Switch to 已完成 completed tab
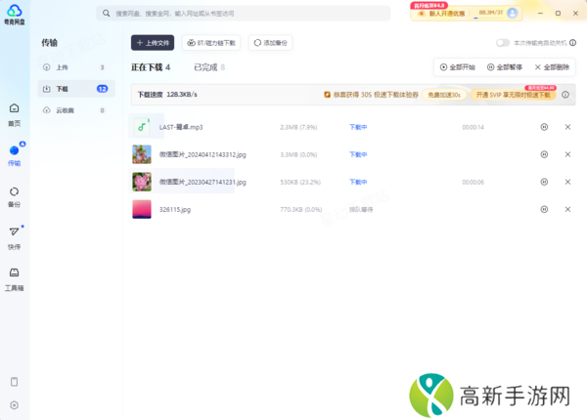 point(209,67)
